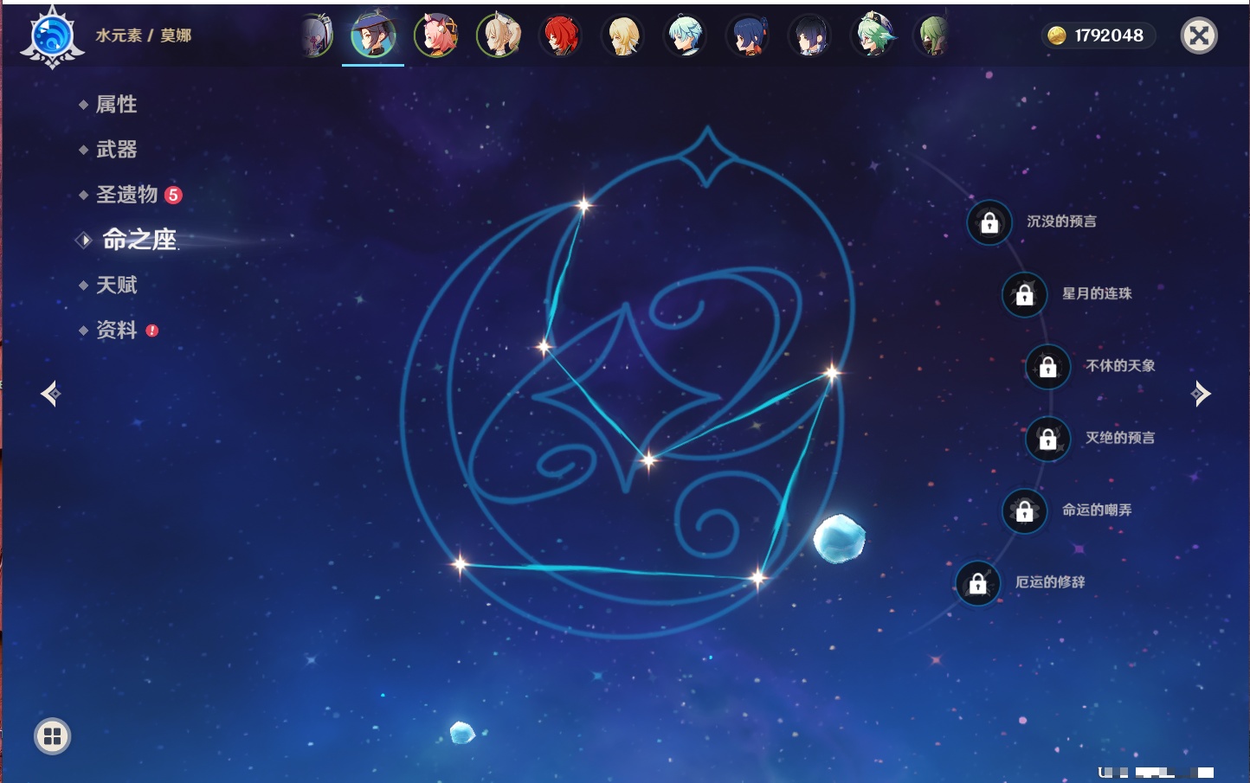Viewport: 1250px width, 783px height.
Task: Select Xiangling's dark blue hair avatar
Action: pos(748,35)
